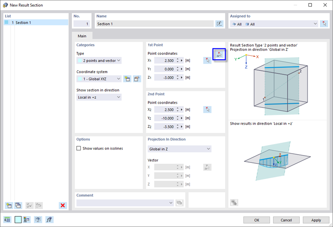This screenshot has height=227, width=333.
Task: Click the No. input field
Action: [82, 24]
